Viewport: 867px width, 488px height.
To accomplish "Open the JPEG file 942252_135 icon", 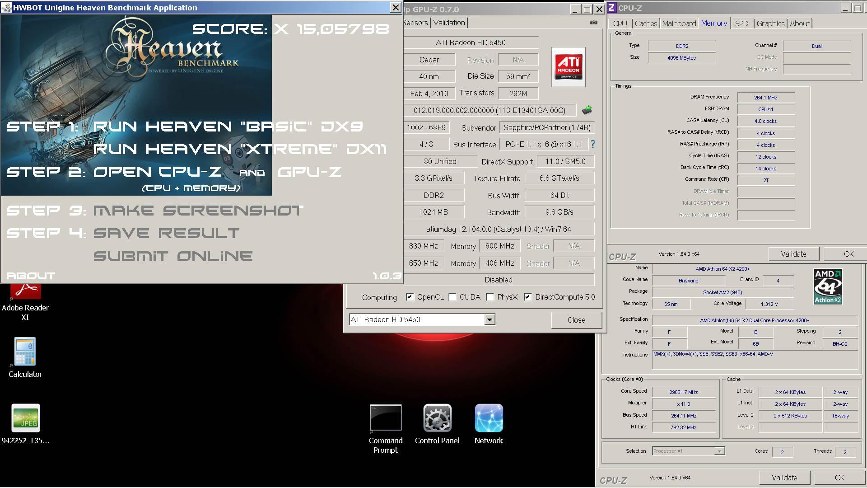I will tap(25, 424).
